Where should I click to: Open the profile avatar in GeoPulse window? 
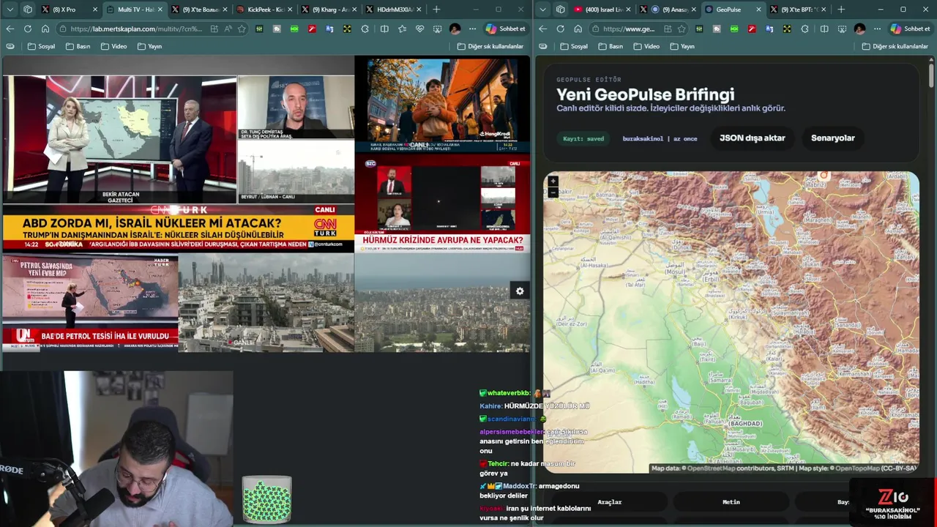pyautogui.click(x=859, y=29)
